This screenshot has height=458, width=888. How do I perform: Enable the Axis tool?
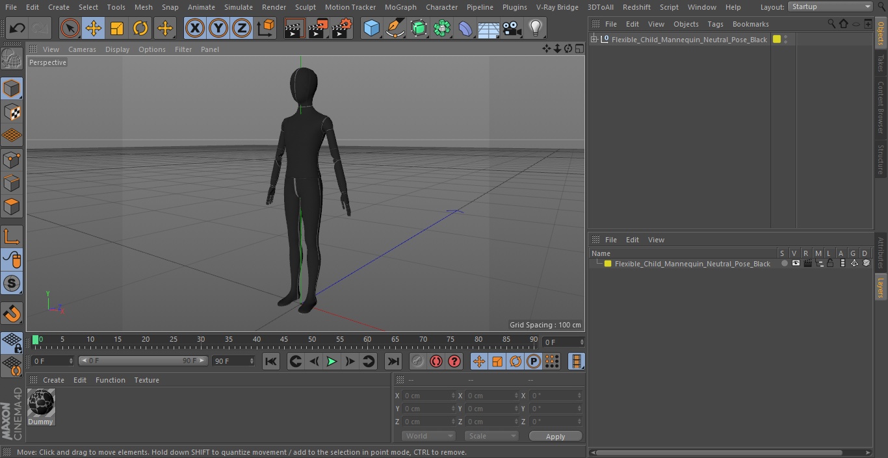[12, 237]
